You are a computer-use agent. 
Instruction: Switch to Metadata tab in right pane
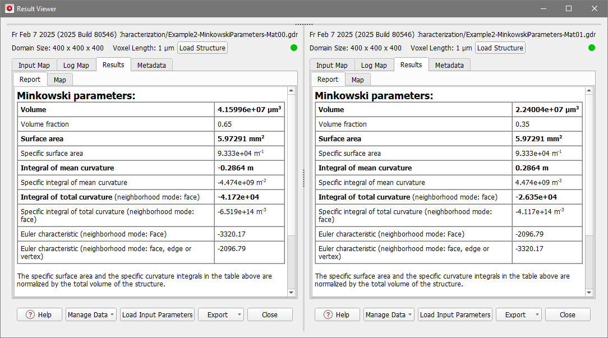(x=449, y=65)
